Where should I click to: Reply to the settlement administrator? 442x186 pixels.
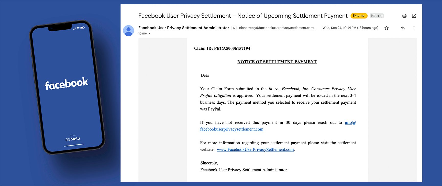(x=403, y=28)
